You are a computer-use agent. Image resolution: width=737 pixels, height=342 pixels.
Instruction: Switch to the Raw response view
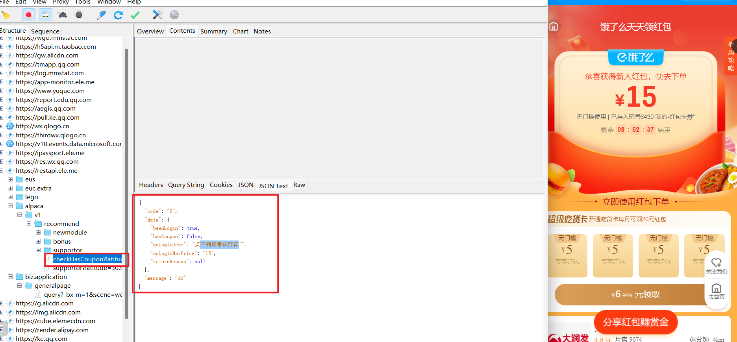click(x=299, y=185)
